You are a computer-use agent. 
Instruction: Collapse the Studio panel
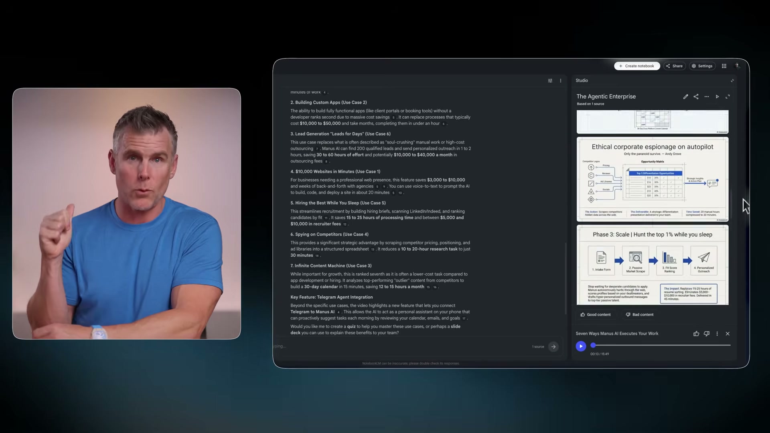click(732, 81)
